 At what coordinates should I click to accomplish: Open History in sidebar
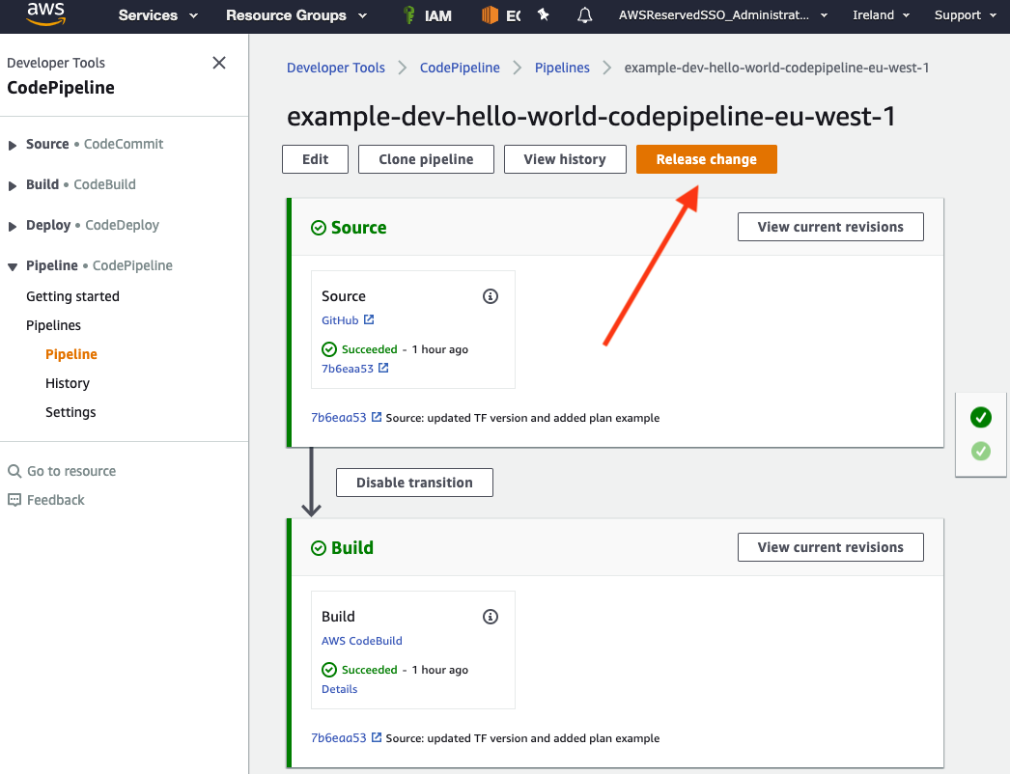click(68, 383)
